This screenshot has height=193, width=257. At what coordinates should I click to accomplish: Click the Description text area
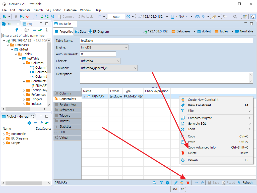pyautogui.click(x=167, y=78)
